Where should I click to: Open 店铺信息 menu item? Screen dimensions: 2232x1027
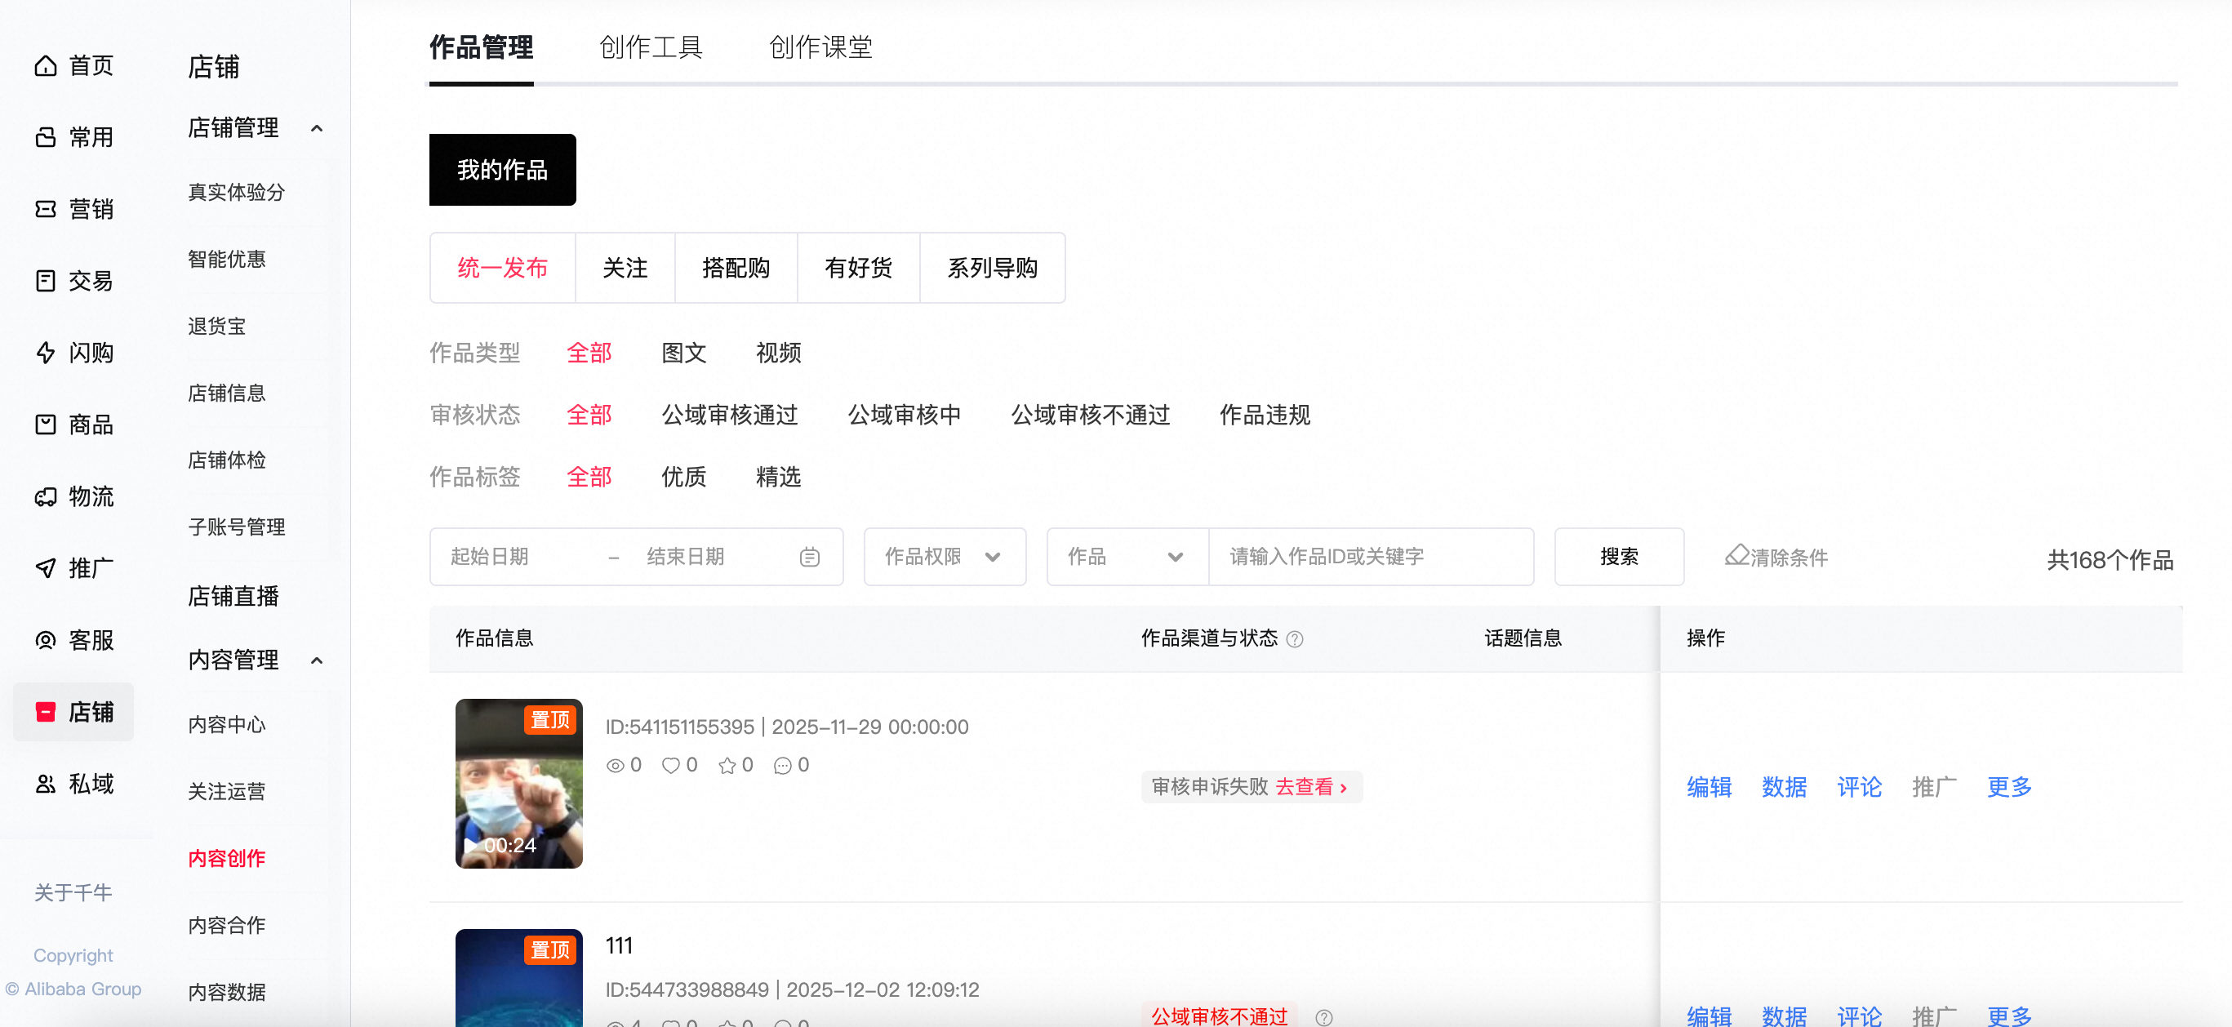point(226,393)
